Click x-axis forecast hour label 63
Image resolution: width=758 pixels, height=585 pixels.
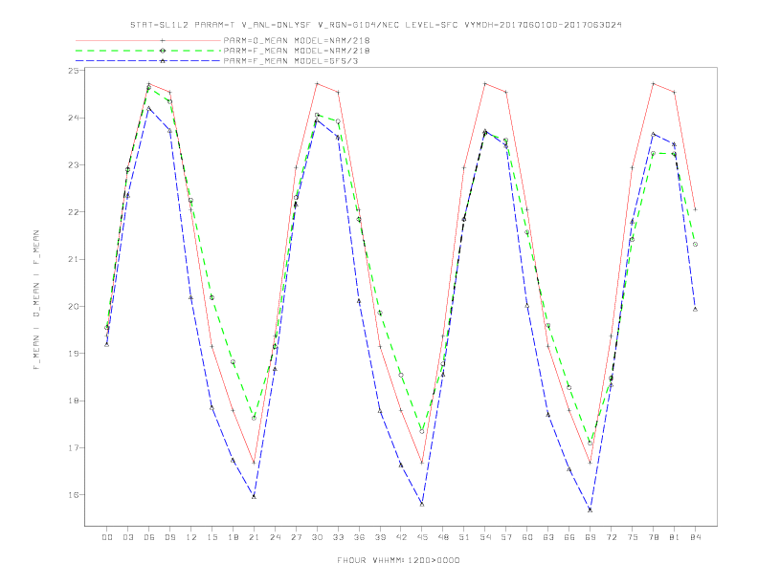click(548, 537)
